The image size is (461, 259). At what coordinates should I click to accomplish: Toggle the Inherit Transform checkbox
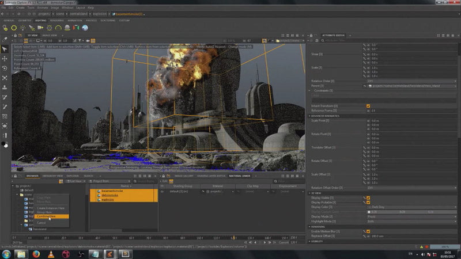(x=368, y=106)
